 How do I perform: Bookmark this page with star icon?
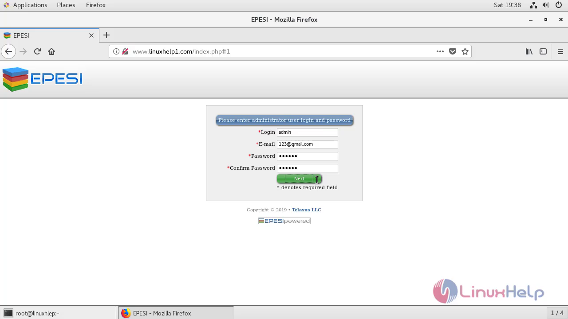(465, 51)
